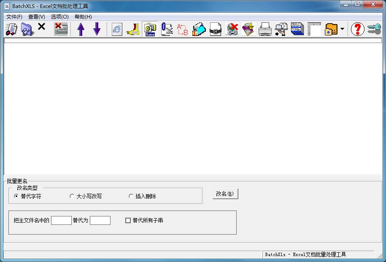Click the paperclip Excel document icon

pyautogui.click(x=167, y=29)
